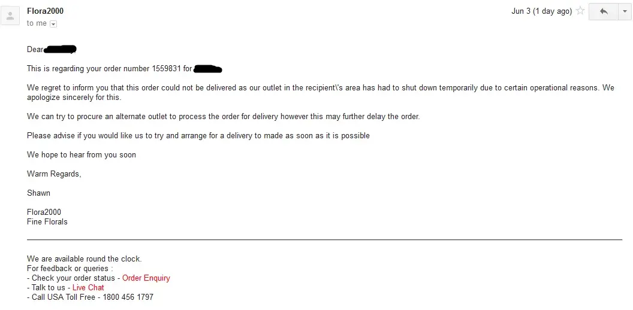This screenshot has height=310, width=633.
Task: Click the horizontal divider above the footer
Action: (324, 240)
